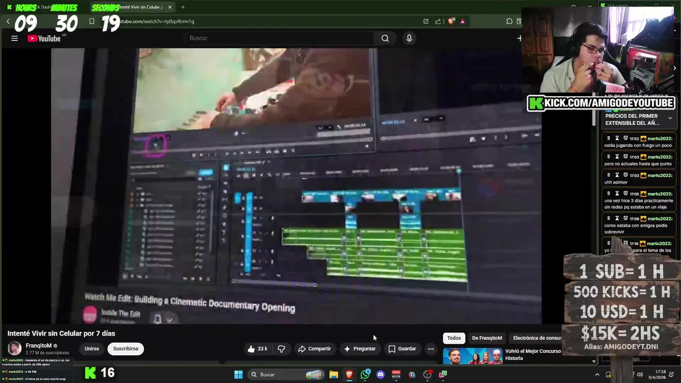Screen dimensions: 681x383
Task: Select the De FranqitoM filter chip
Action: [x=487, y=338]
